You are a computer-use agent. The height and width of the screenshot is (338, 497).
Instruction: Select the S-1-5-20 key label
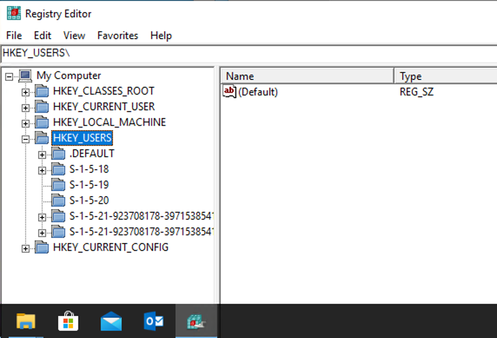click(x=89, y=200)
